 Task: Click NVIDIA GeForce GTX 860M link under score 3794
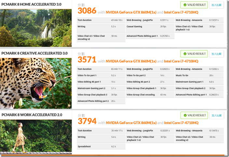[131, 123]
